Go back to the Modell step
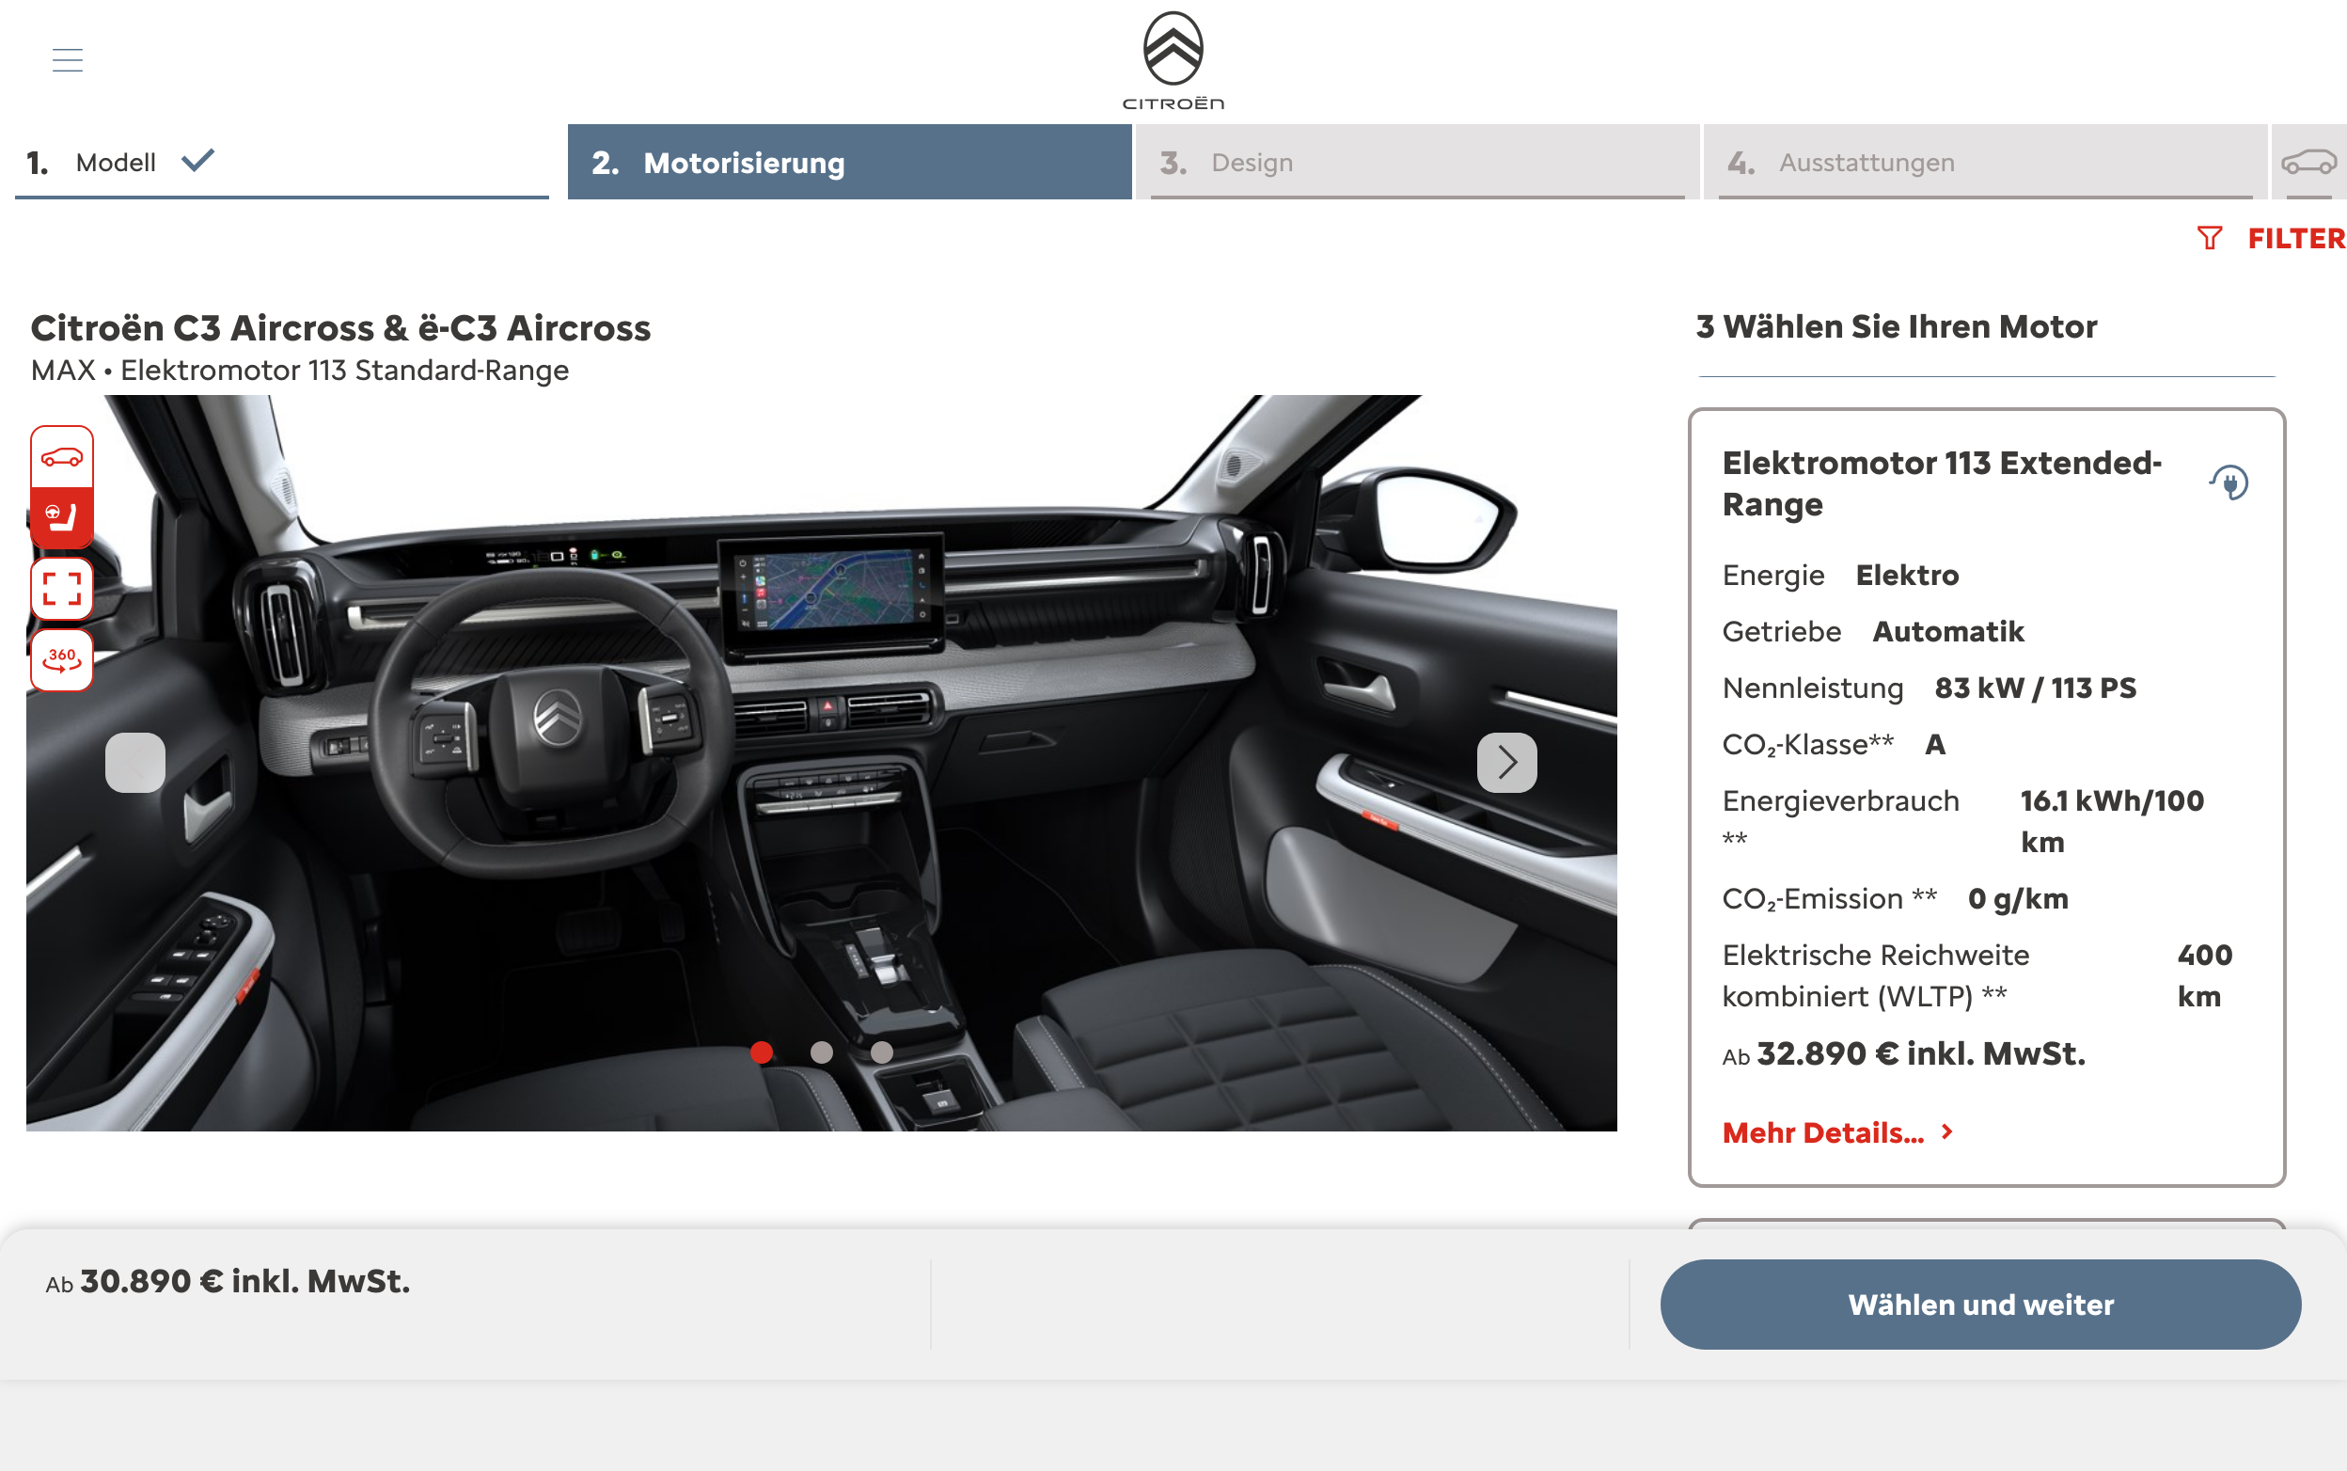 click(x=282, y=162)
